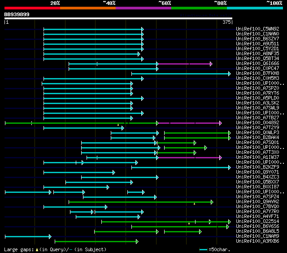Select the UniRef100_B2BAK4 label
Screen dimensions: 287x253
click(257, 138)
